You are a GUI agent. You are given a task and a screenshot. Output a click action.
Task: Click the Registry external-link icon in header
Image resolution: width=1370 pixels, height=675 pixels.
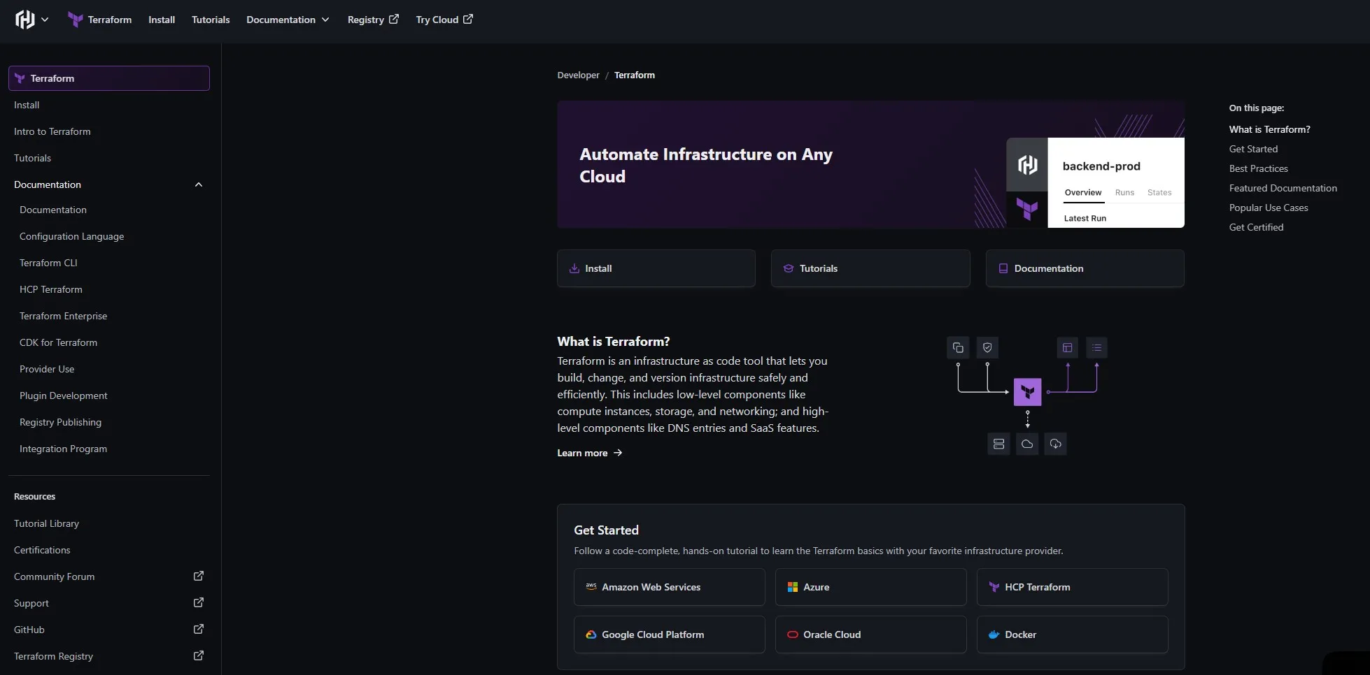click(394, 19)
